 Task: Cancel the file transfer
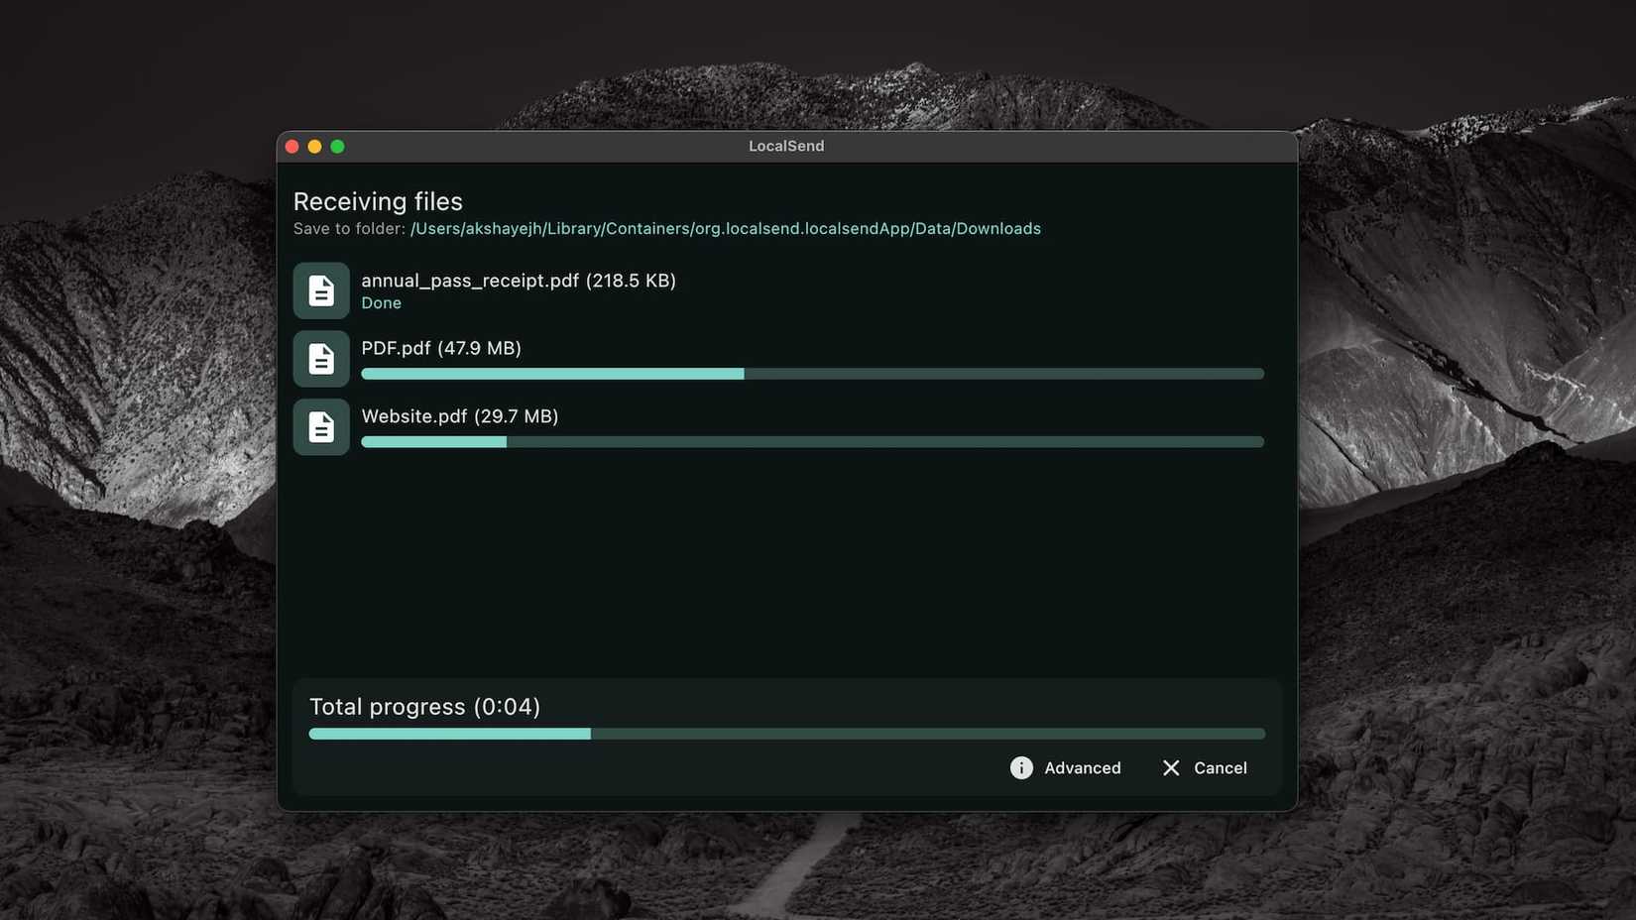click(x=1220, y=767)
